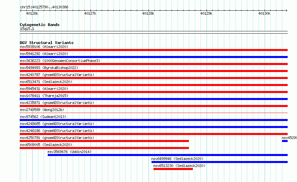This screenshot has height=182, width=297.
Task: Click the red bar under nsv5939106
Action: (154, 50)
